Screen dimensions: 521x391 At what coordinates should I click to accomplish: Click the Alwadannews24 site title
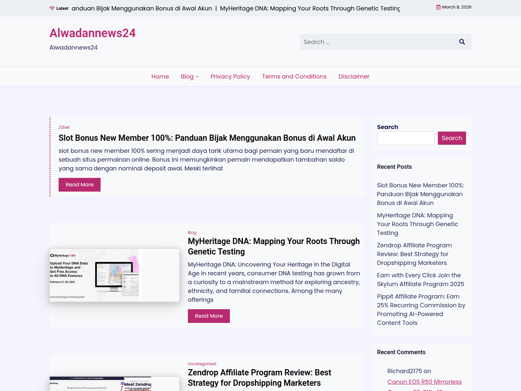(x=92, y=33)
